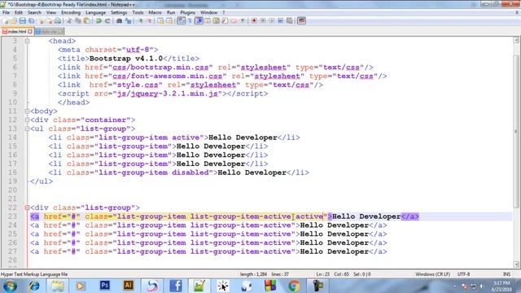Switch to the second tab beside index.html
This screenshot has height=293, width=521.
49,32
